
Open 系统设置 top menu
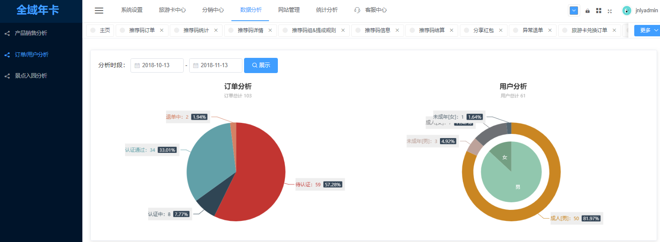tap(132, 10)
